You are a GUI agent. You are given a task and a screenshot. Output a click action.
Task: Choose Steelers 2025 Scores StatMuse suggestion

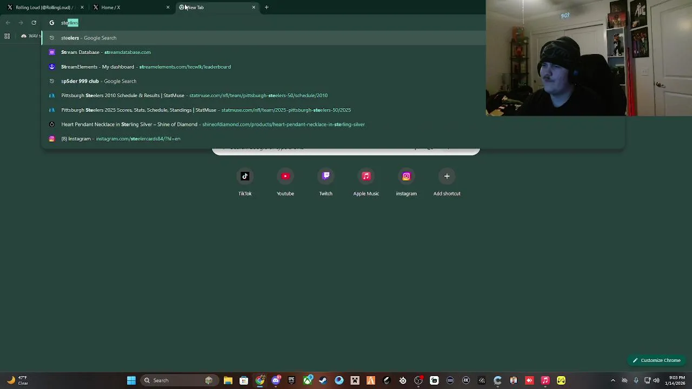point(332,110)
